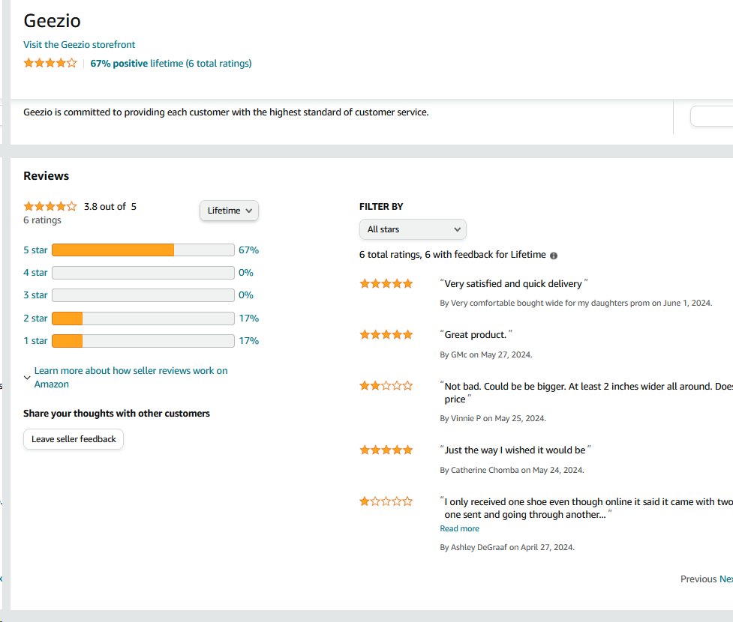Click star icons on 'Great product' review
Screen dimensions: 733x622
[386, 335]
